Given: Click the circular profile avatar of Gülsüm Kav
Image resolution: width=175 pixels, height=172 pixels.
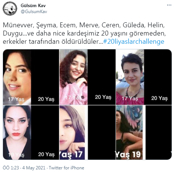Looking at the screenshot, I should click(x=10, y=8).
